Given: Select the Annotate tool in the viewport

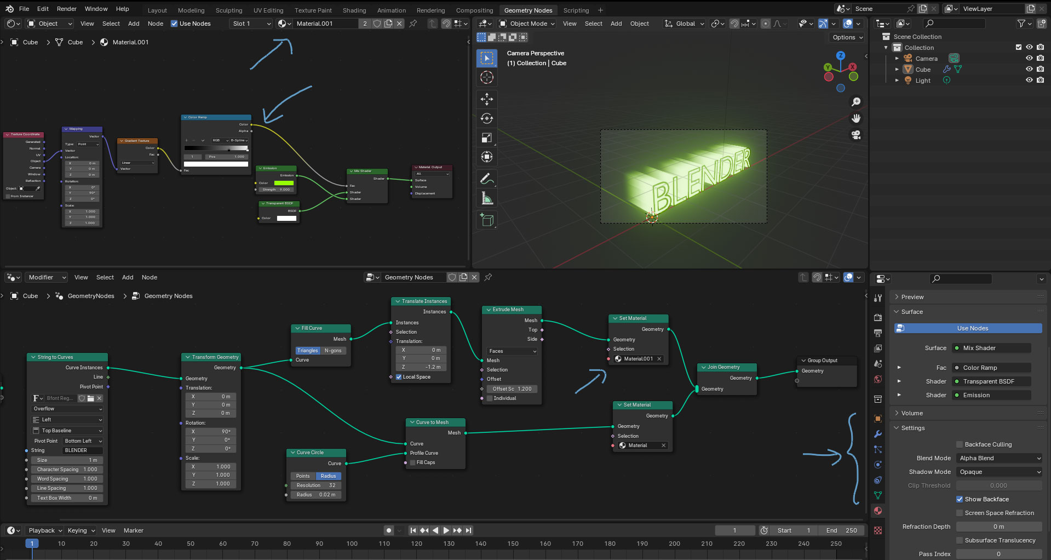Looking at the screenshot, I should coord(486,179).
